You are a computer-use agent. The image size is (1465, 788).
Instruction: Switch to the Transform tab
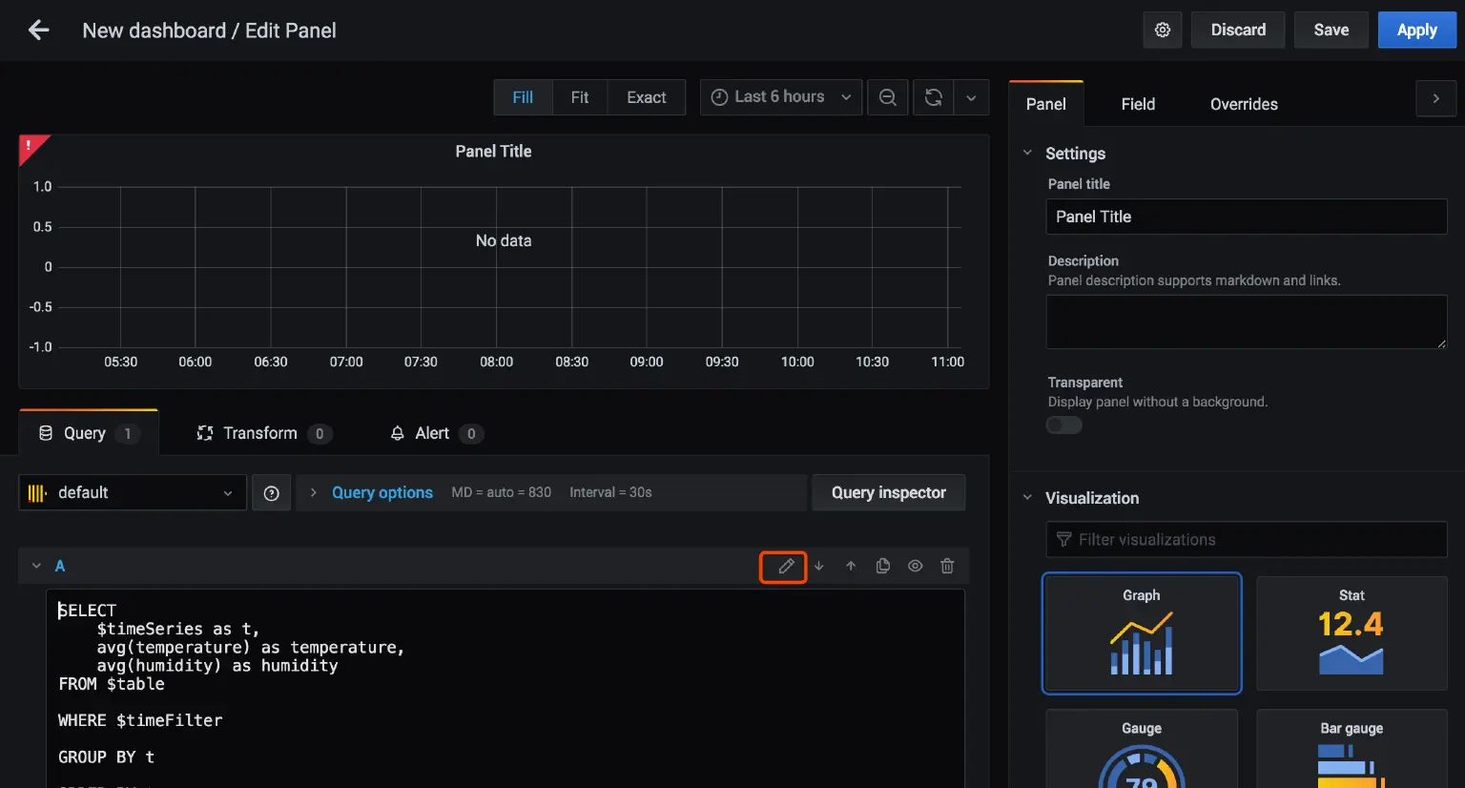[x=260, y=434]
